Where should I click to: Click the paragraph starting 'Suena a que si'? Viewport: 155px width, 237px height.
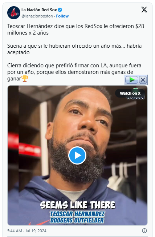74,49
